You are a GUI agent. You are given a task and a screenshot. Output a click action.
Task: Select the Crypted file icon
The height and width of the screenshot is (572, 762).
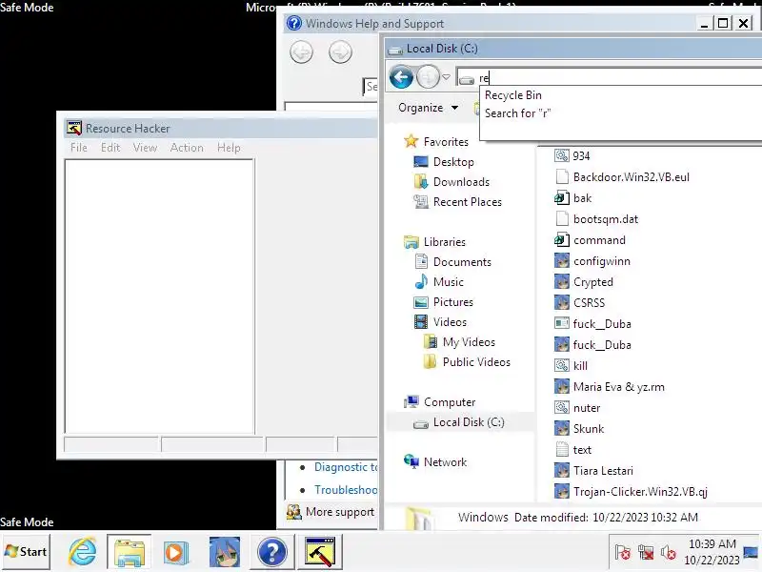562,281
